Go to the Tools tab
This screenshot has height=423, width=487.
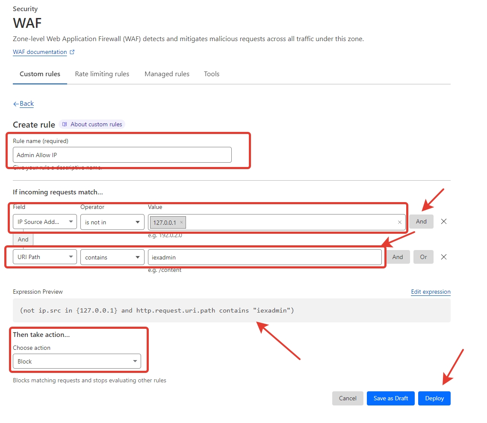[x=212, y=74]
